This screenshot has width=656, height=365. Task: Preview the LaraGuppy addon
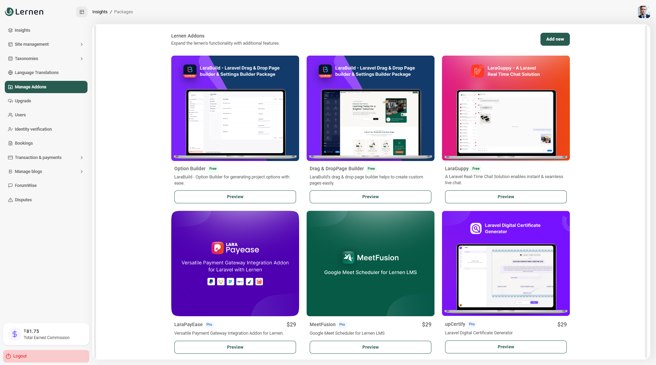[x=506, y=197]
